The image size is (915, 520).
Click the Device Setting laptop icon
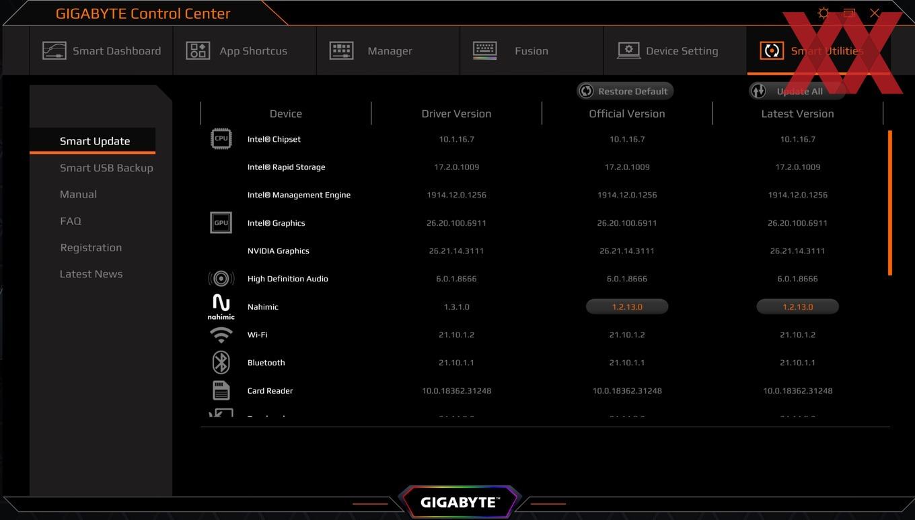(x=628, y=50)
